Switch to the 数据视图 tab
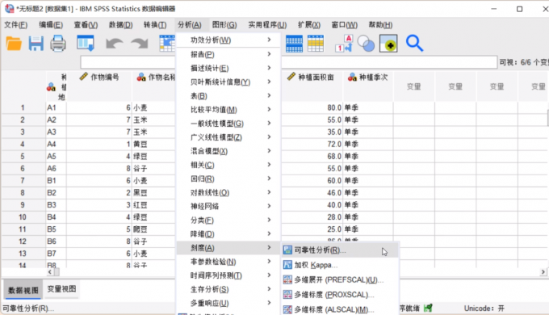The image size is (549, 315). pos(23,290)
